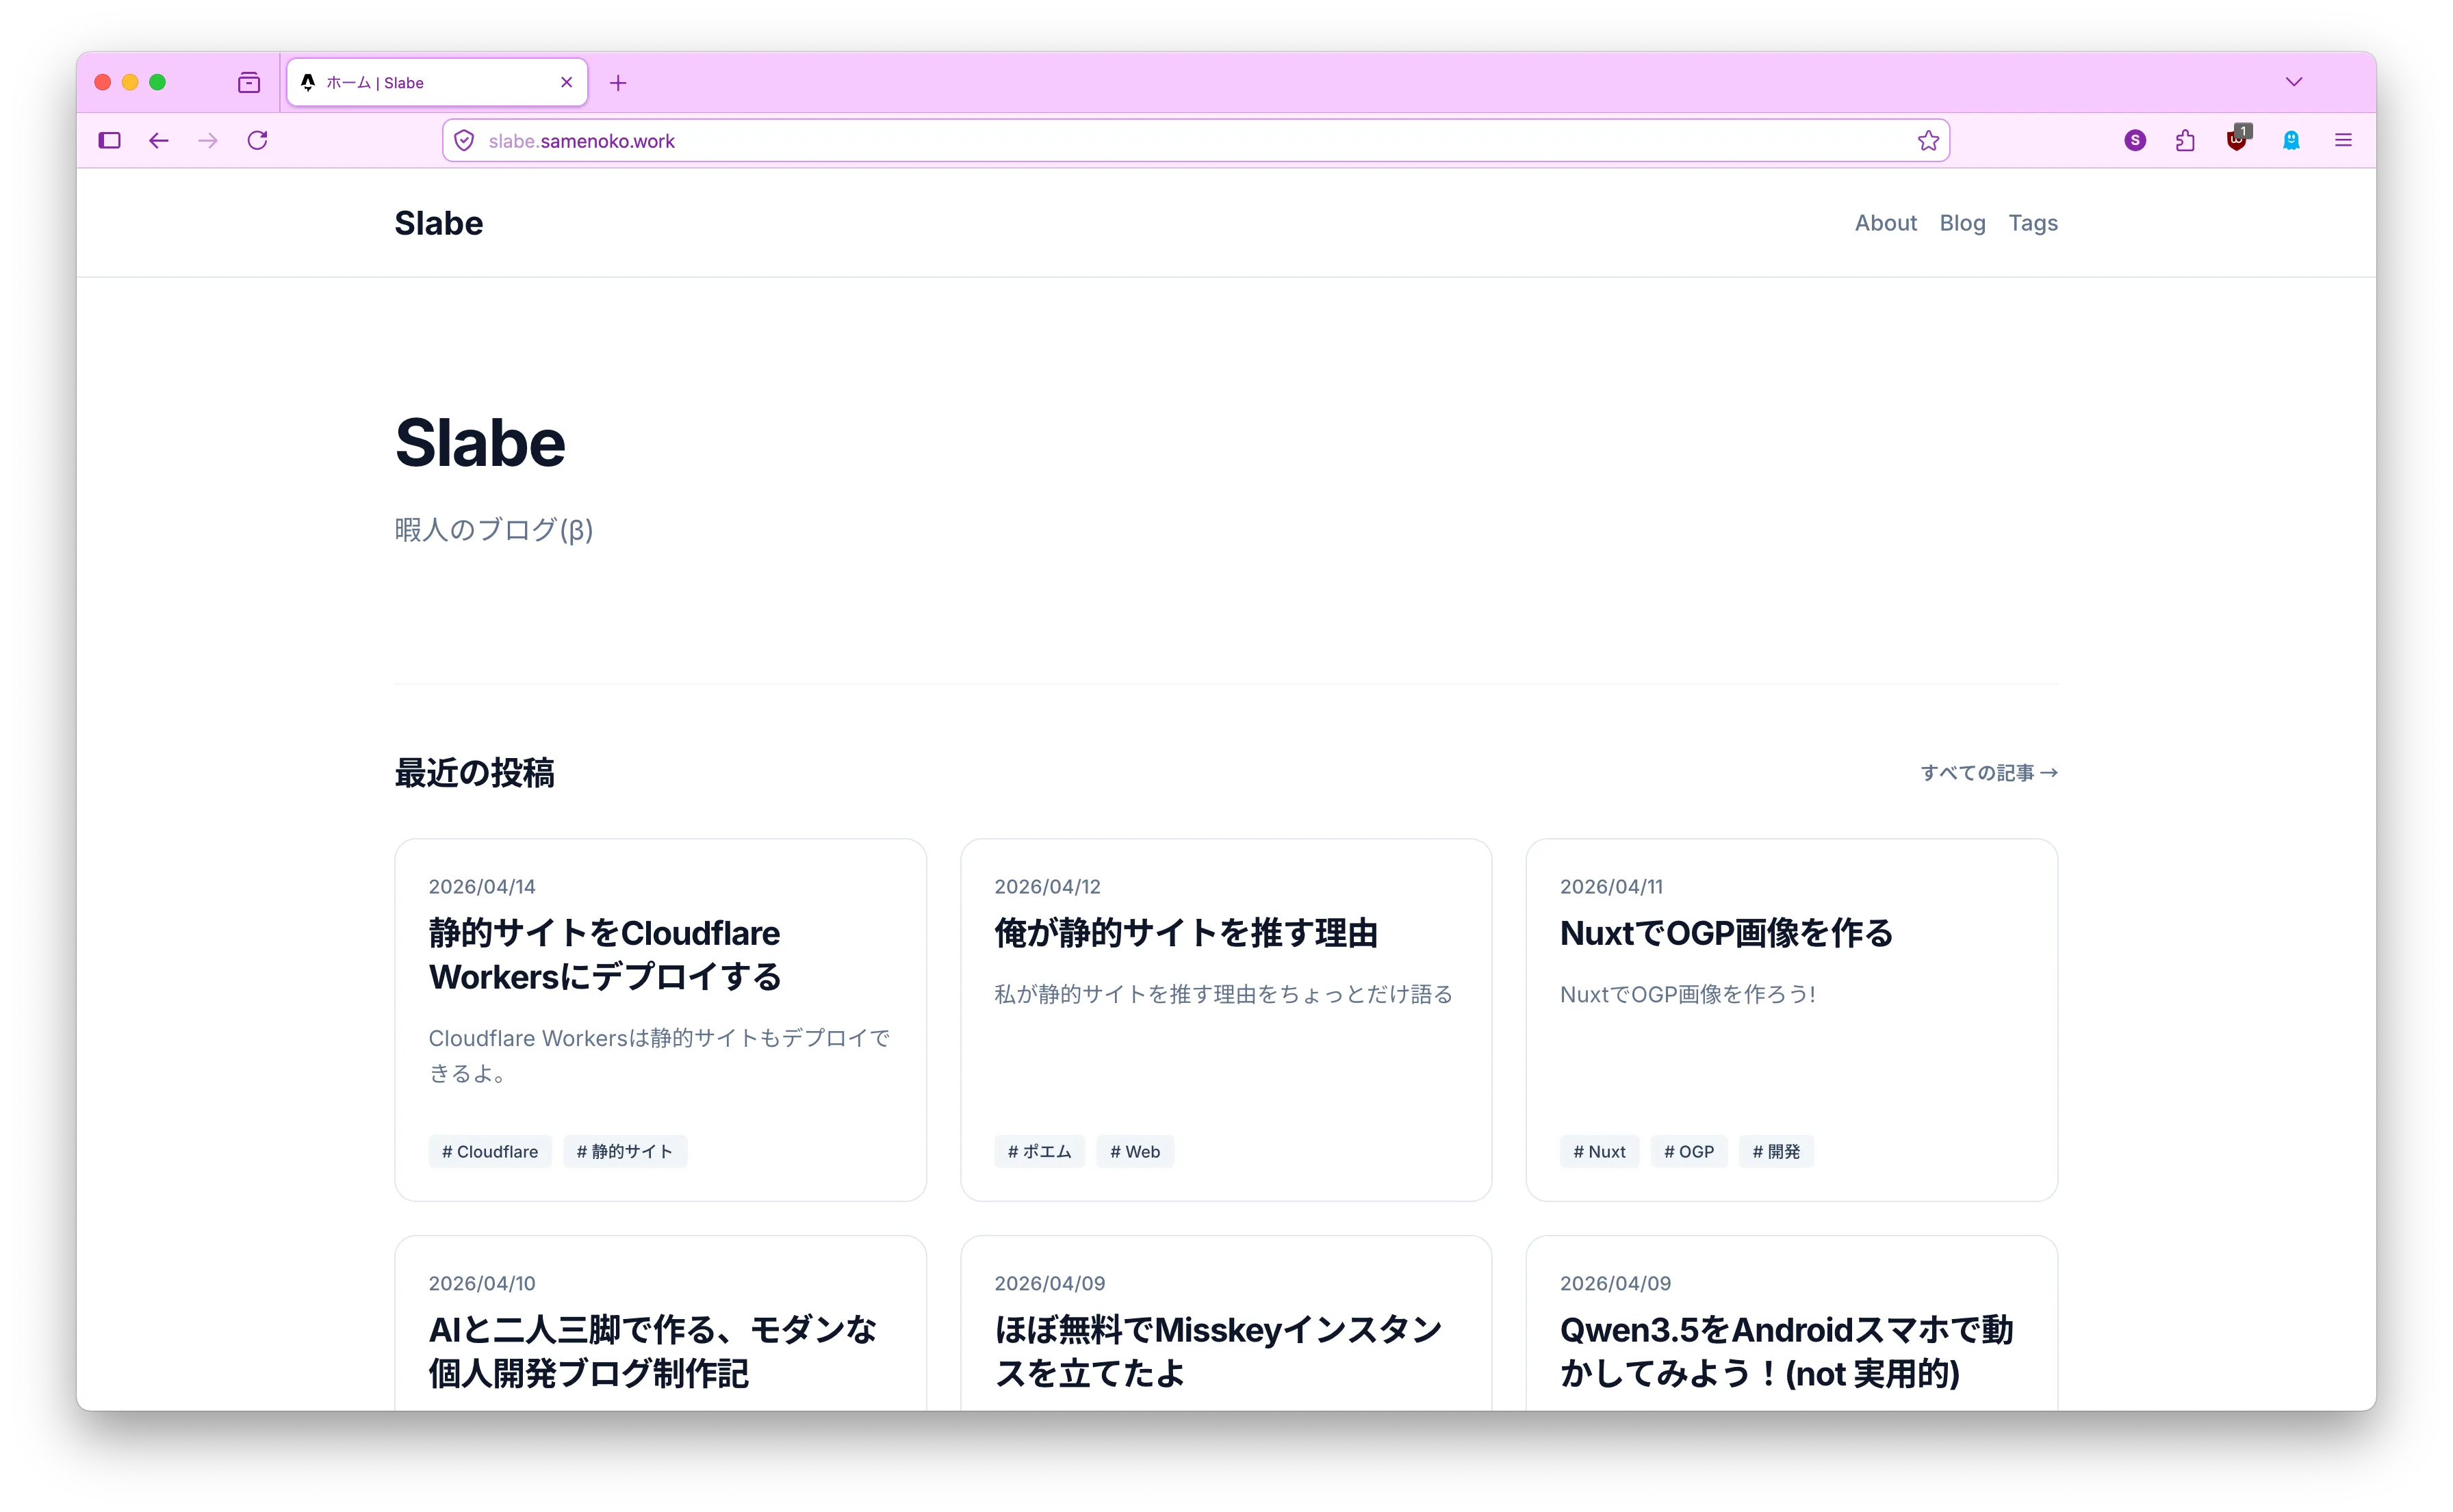
Task: Go back with the back arrow
Action: click(x=159, y=141)
